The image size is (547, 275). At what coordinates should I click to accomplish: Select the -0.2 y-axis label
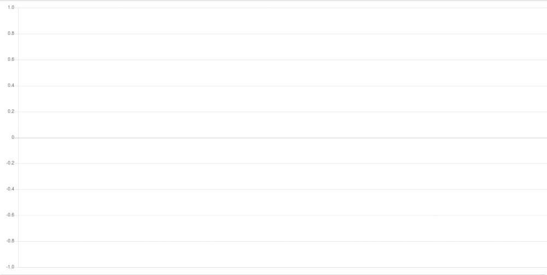tap(10, 163)
